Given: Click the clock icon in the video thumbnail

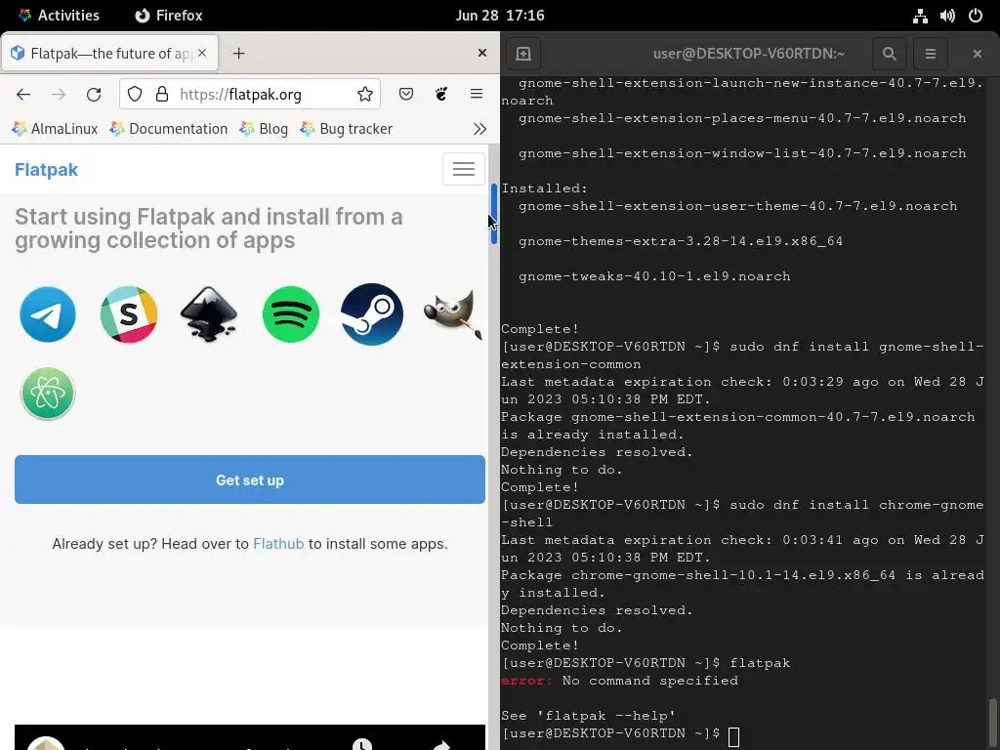Looking at the screenshot, I should pos(362,744).
